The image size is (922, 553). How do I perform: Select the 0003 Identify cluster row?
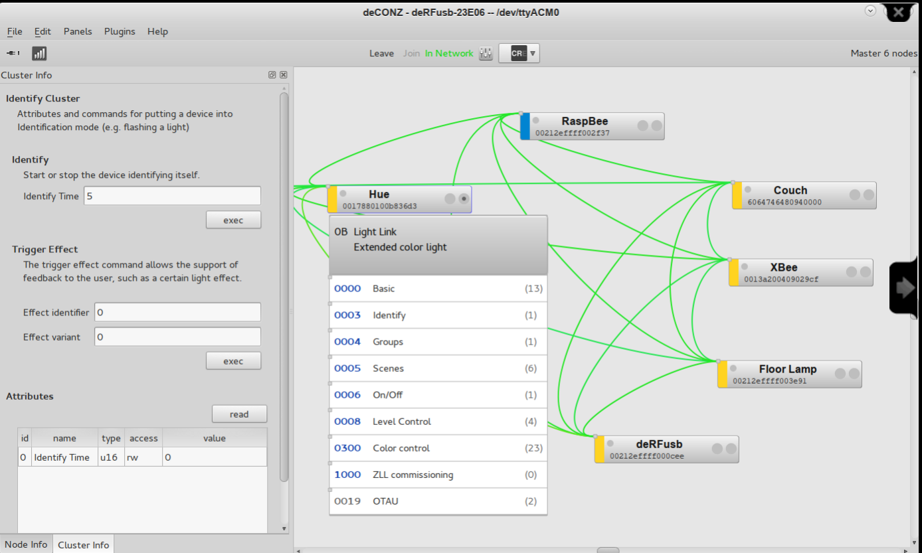coord(438,315)
